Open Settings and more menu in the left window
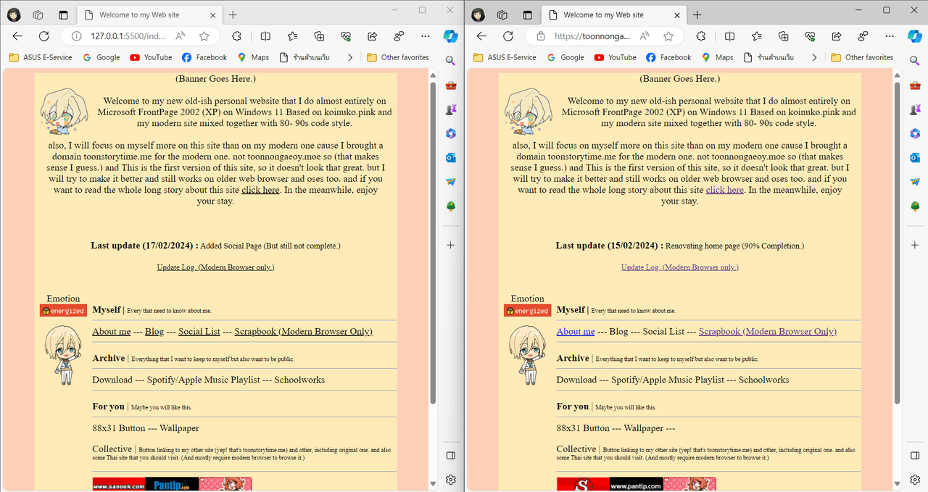This screenshot has height=492, width=928. click(426, 36)
